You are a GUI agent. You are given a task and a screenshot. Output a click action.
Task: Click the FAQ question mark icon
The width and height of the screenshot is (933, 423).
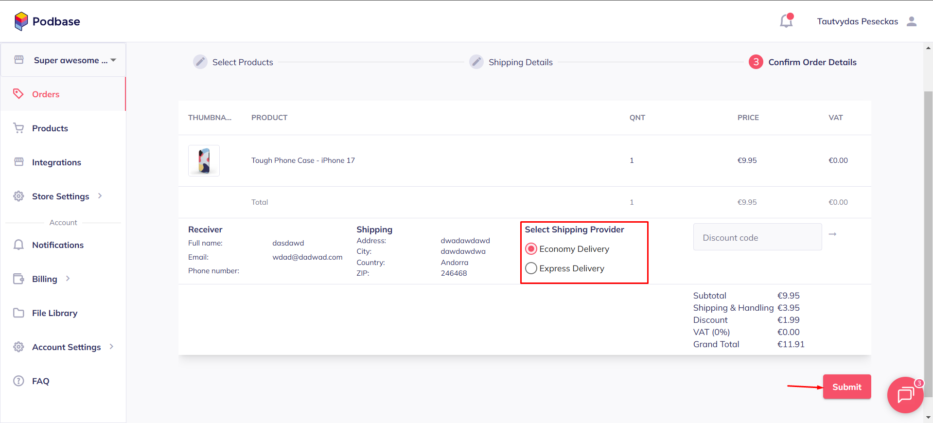pyautogui.click(x=18, y=381)
